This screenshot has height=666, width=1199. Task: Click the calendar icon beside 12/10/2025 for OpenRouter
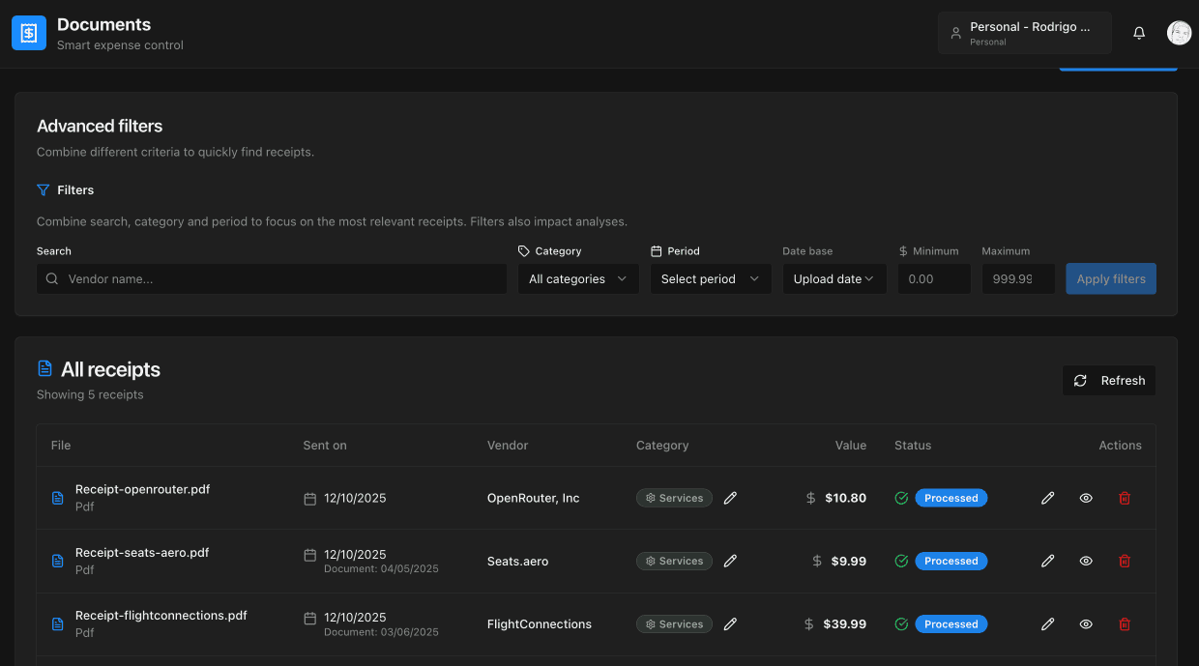tap(309, 497)
